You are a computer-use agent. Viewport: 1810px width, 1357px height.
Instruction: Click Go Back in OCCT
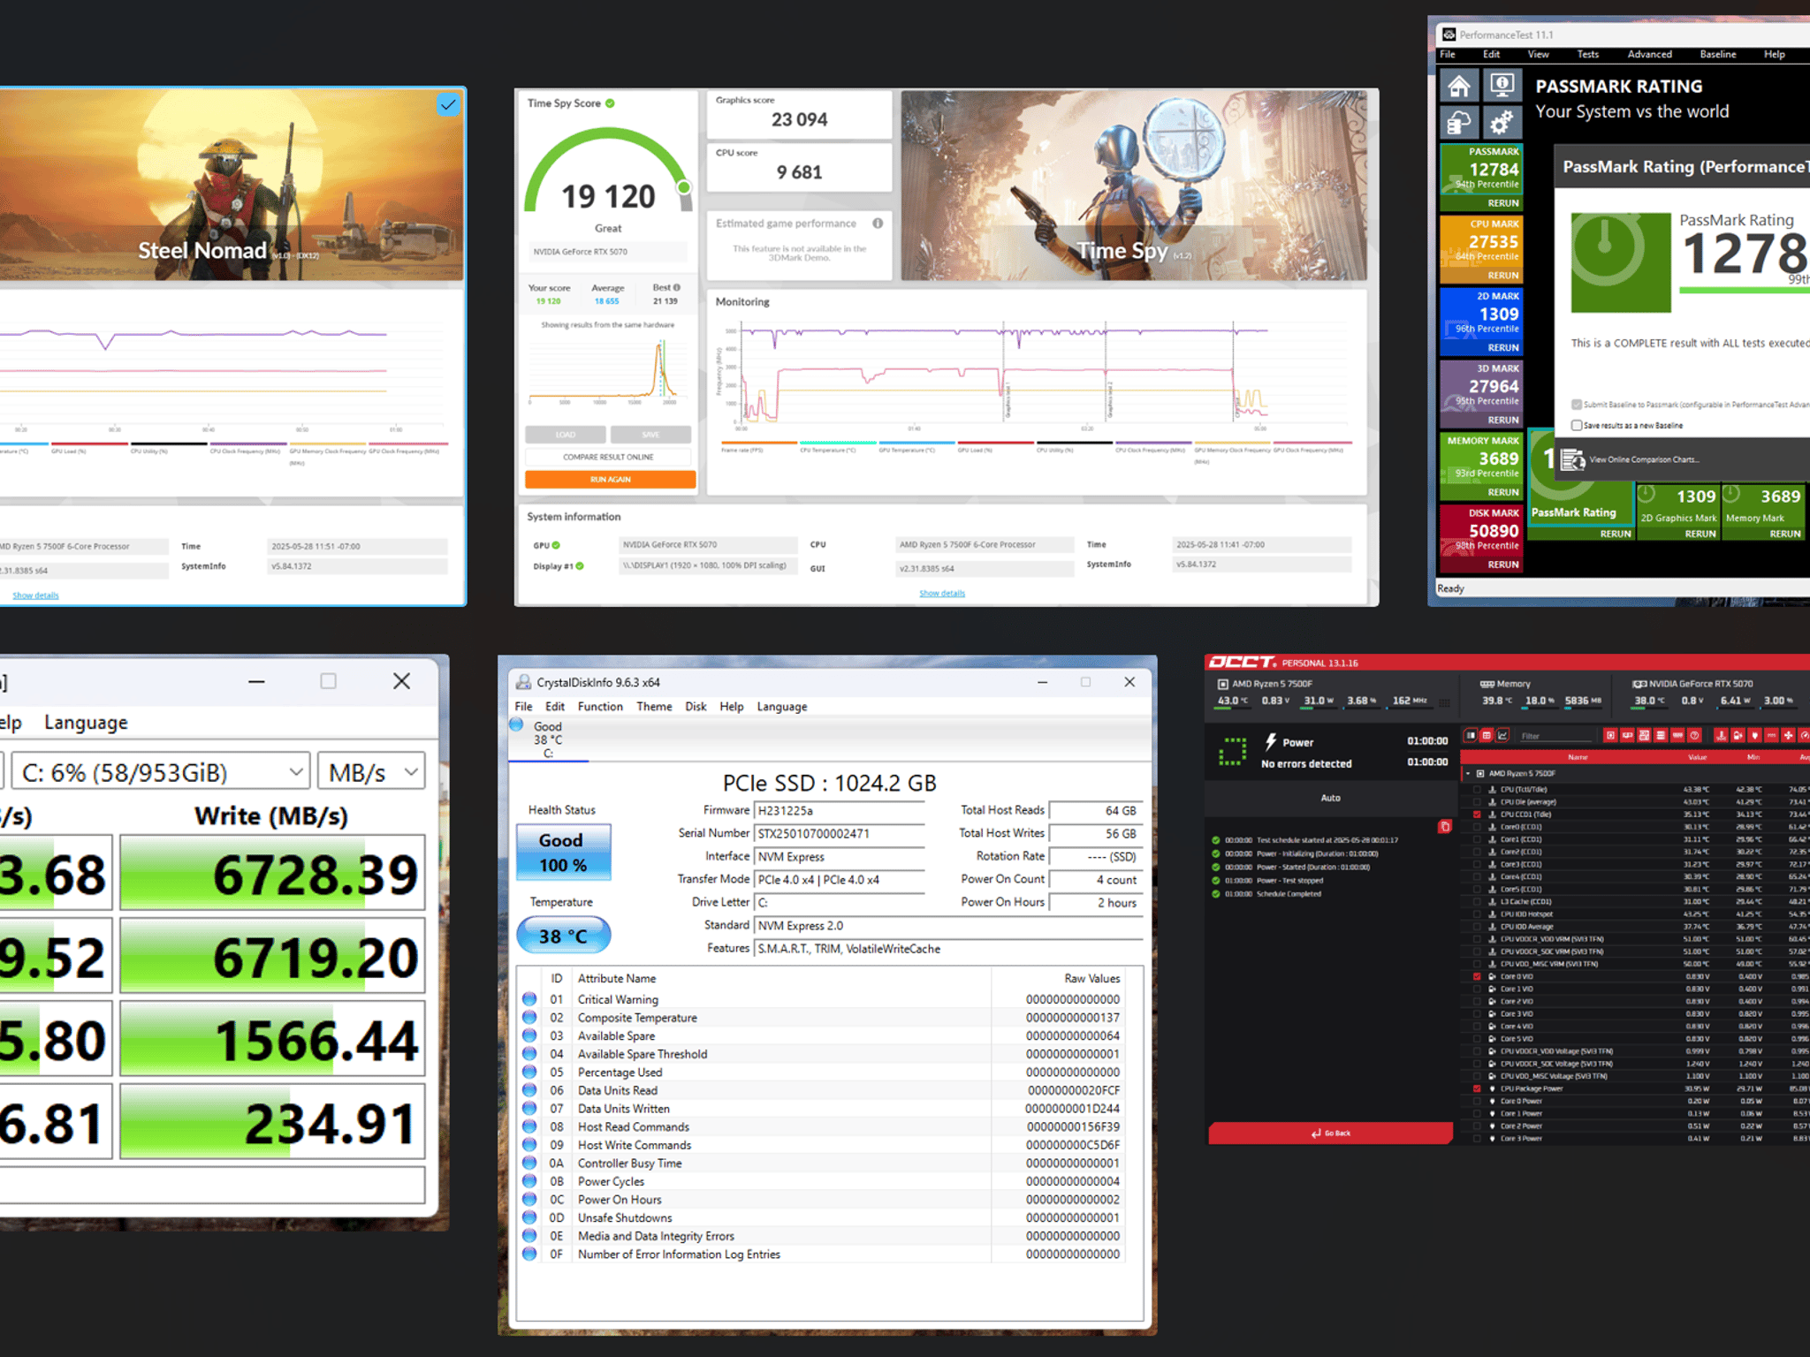(1330, 1133)
